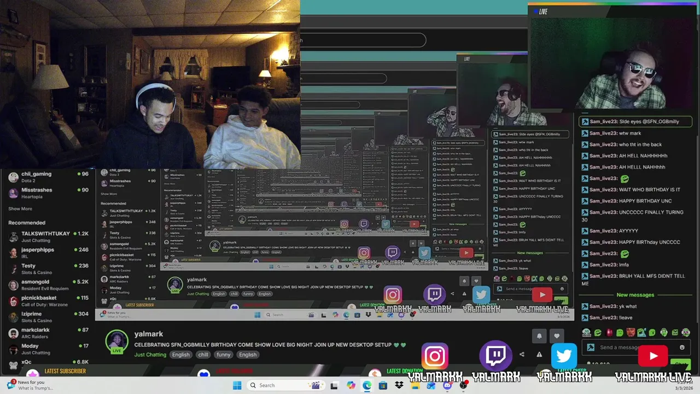Open Outlook from the taskbar
Screen dimensions: 700x394
[x=431, y=385]
